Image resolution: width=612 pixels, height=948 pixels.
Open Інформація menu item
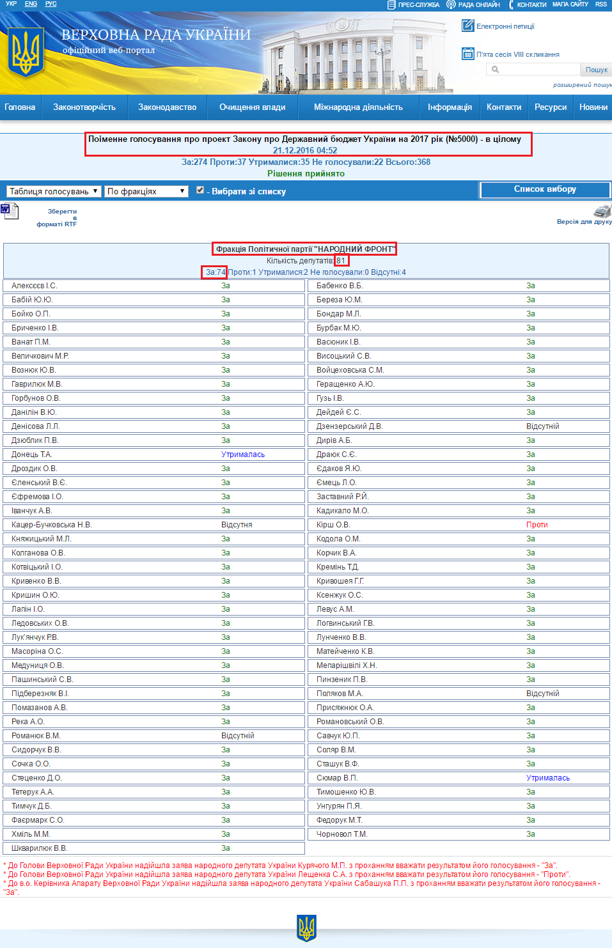point(450,107)
